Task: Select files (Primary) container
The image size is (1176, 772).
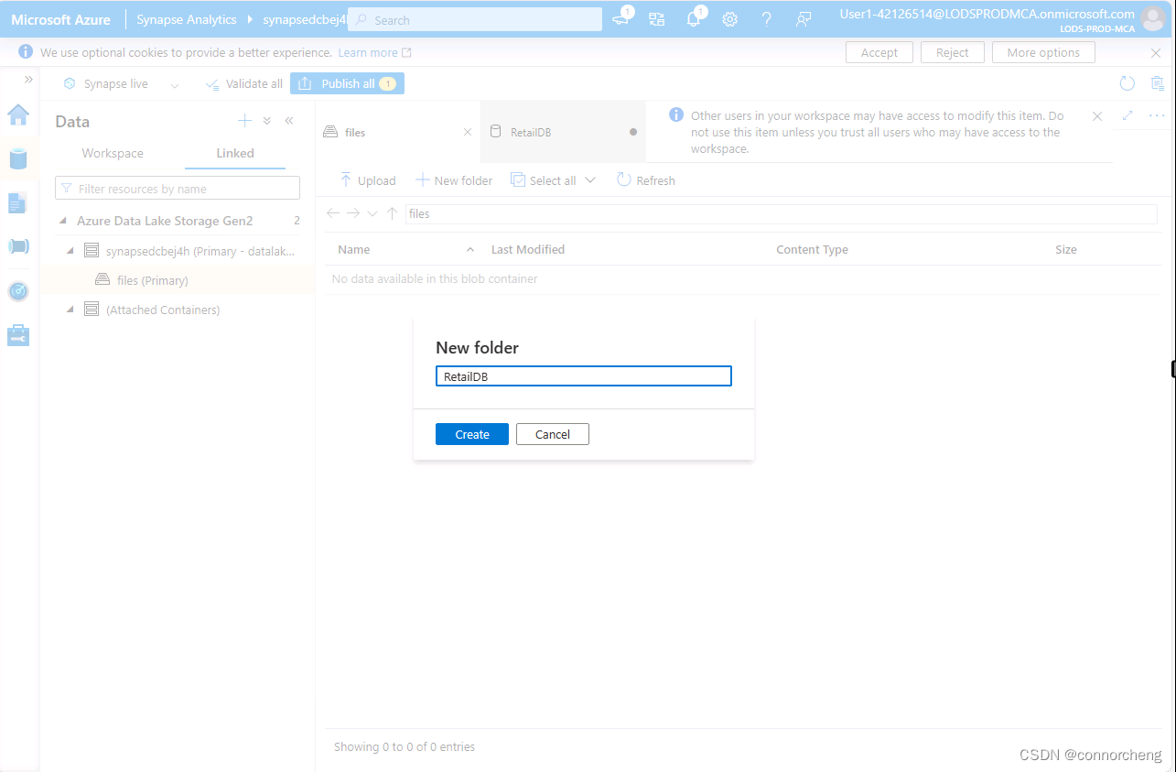Action: click(x=153, y=280)
